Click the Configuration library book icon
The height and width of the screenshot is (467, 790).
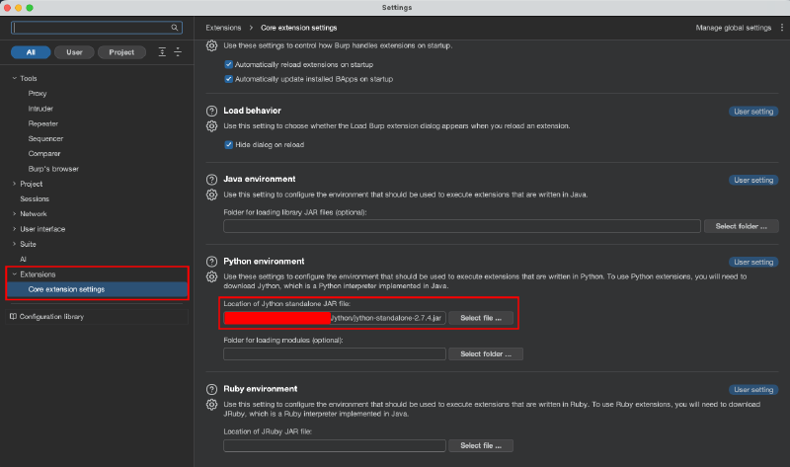click(13, 317)
